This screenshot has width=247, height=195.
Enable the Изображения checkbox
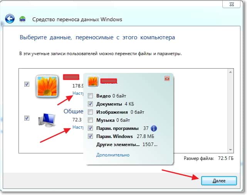pos(90,112)
